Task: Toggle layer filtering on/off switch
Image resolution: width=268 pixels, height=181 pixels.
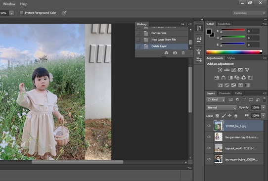Action: point(264,99)
